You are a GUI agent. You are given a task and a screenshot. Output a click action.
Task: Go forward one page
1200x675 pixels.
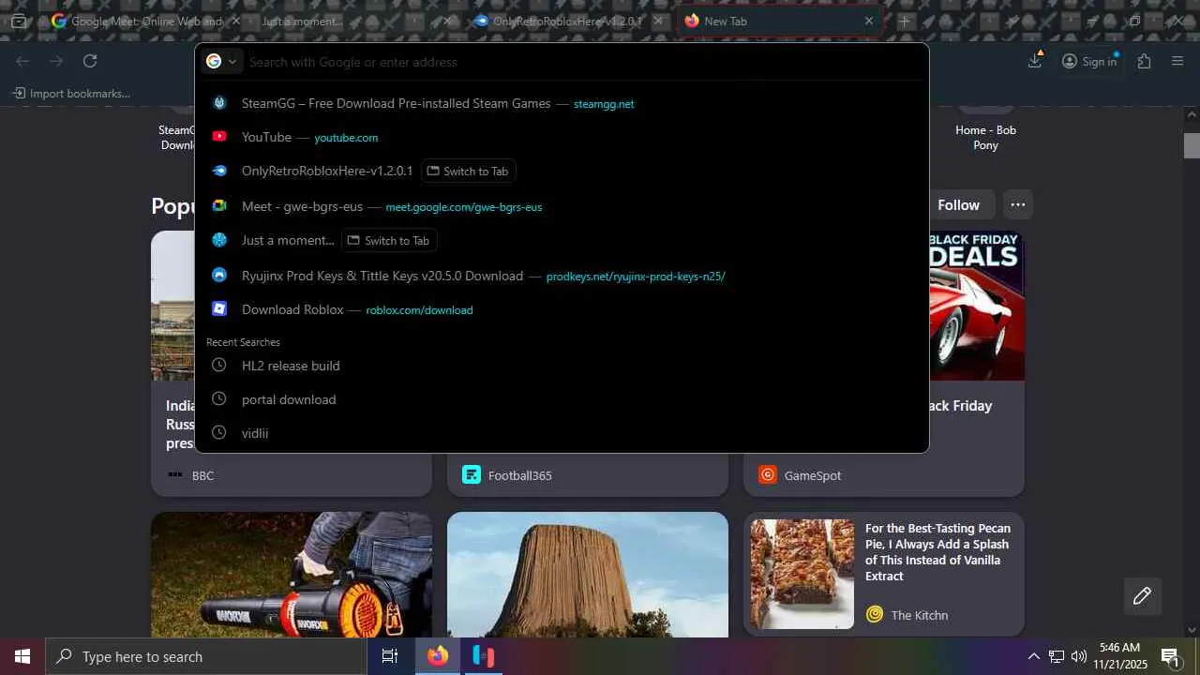(x=56, y=61)
